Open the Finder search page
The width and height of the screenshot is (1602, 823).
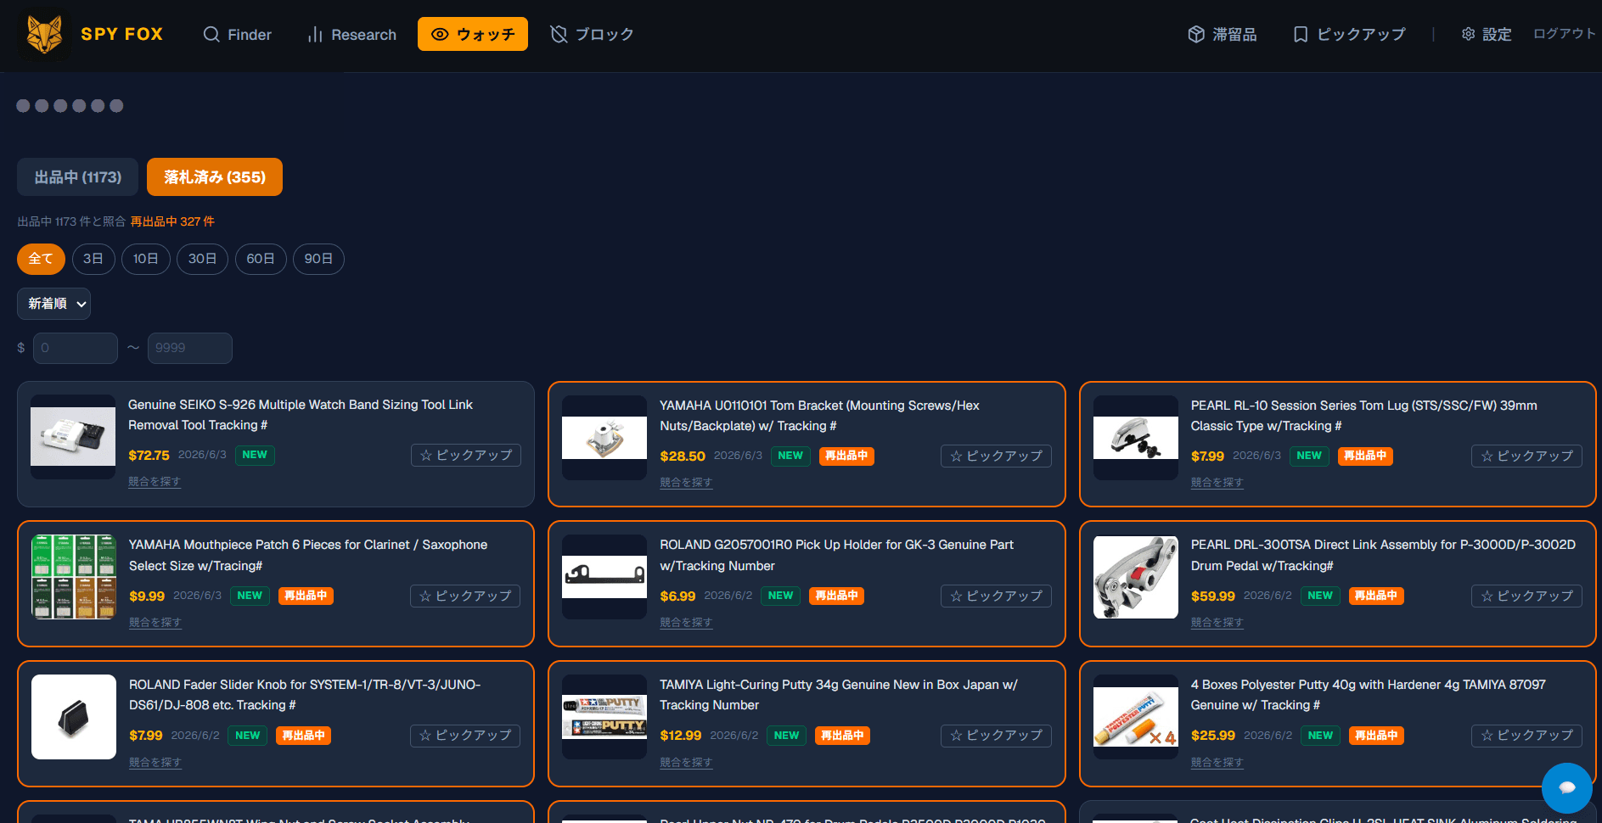tap(237, 35)
